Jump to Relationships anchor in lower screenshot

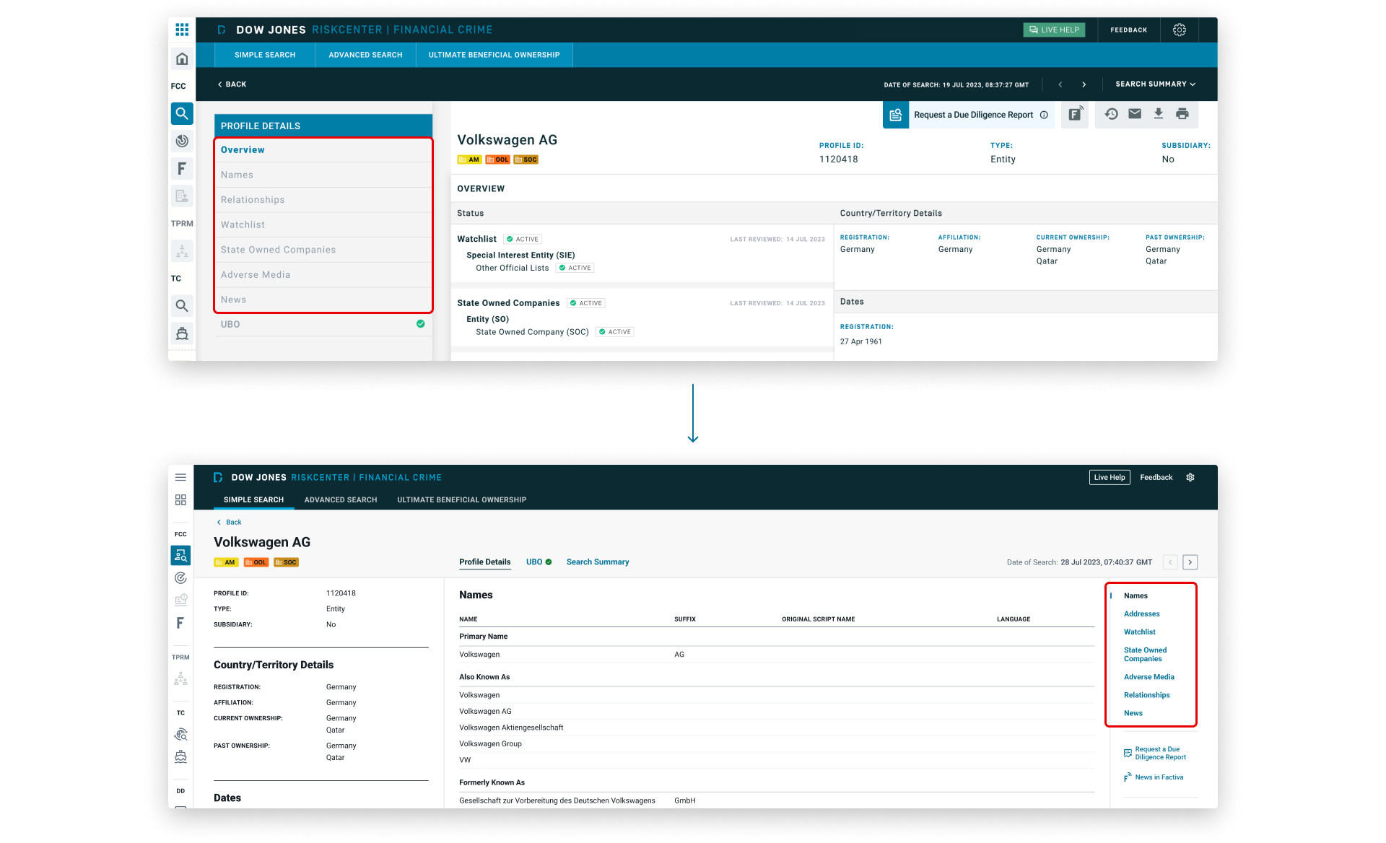[x=1147, y=695]
